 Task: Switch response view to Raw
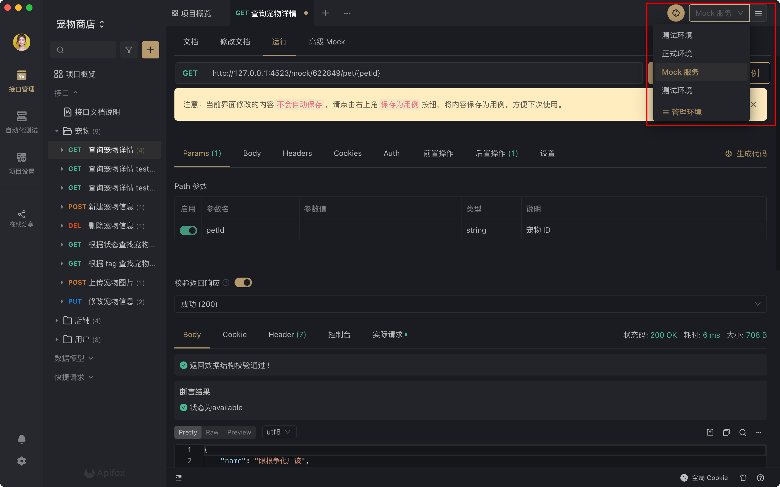point(212,432)
